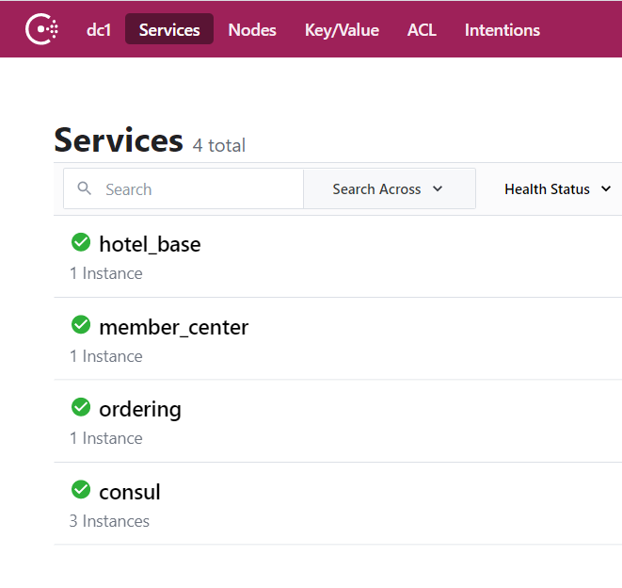Expand the Health Status filter
The height and width of the screenshot is (588, 622).
pos(557,189)
